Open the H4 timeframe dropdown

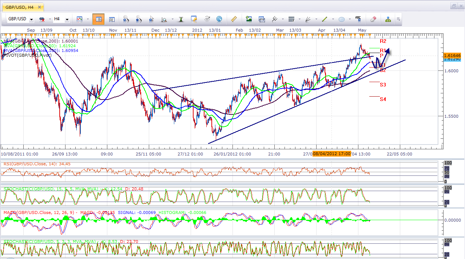pyautogui.click(x=67, y=19)
